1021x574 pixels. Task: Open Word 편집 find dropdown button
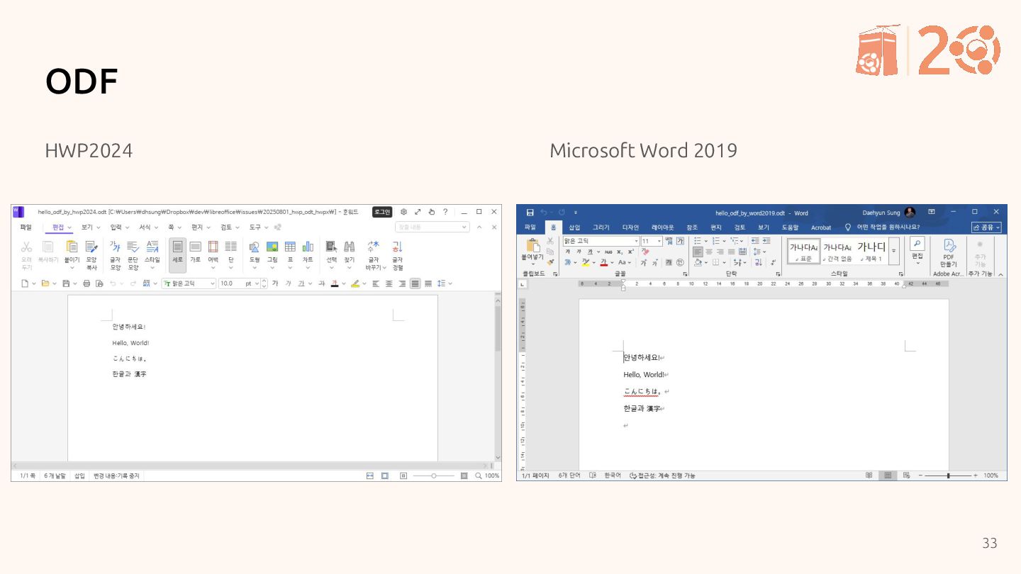coord(917,251)
